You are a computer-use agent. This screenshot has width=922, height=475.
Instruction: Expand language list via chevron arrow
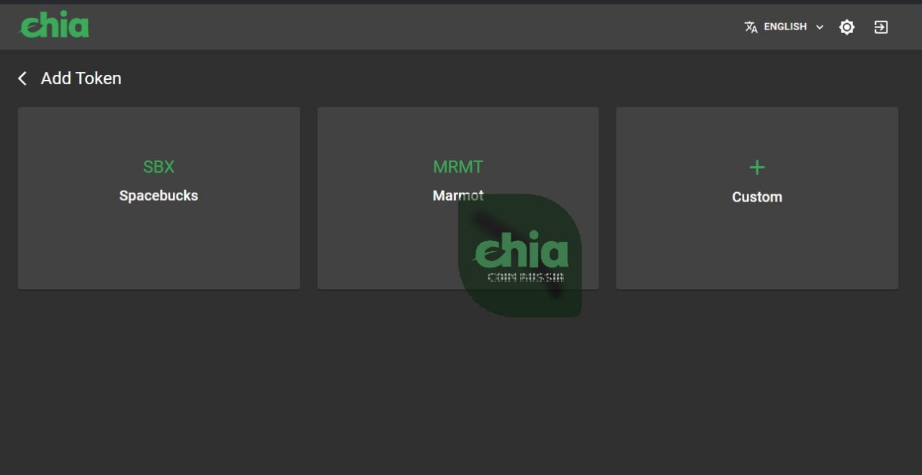coord(820,27)
